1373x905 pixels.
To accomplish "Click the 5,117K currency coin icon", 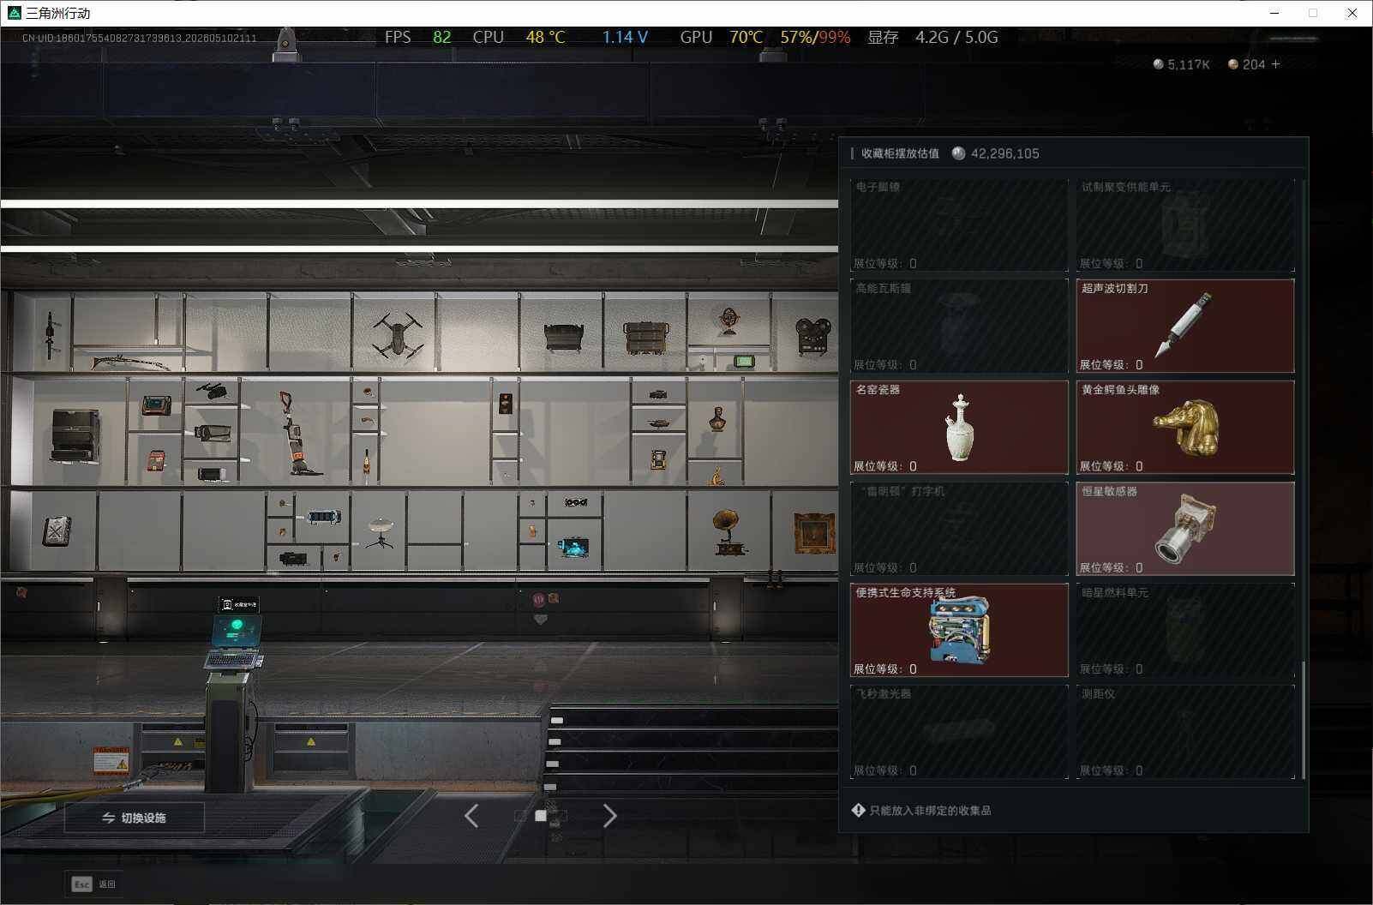I will pos(1159,64).
